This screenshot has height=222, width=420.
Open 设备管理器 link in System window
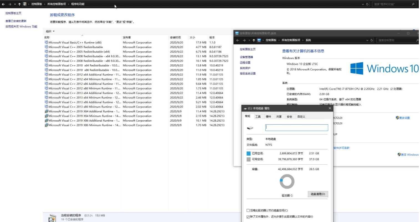click(246, 57)
